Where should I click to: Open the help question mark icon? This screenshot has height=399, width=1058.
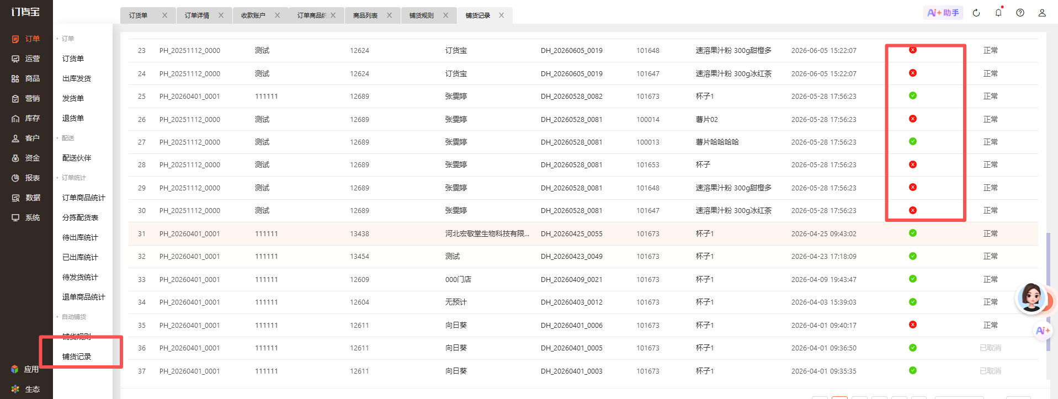pos(1020,13)
